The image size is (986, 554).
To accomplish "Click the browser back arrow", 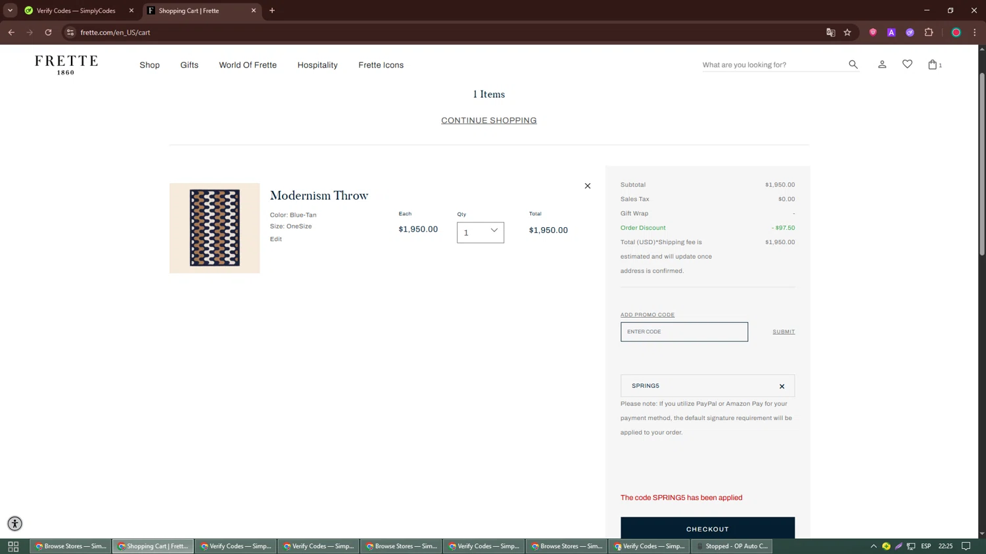I will [x=11, y=32].
